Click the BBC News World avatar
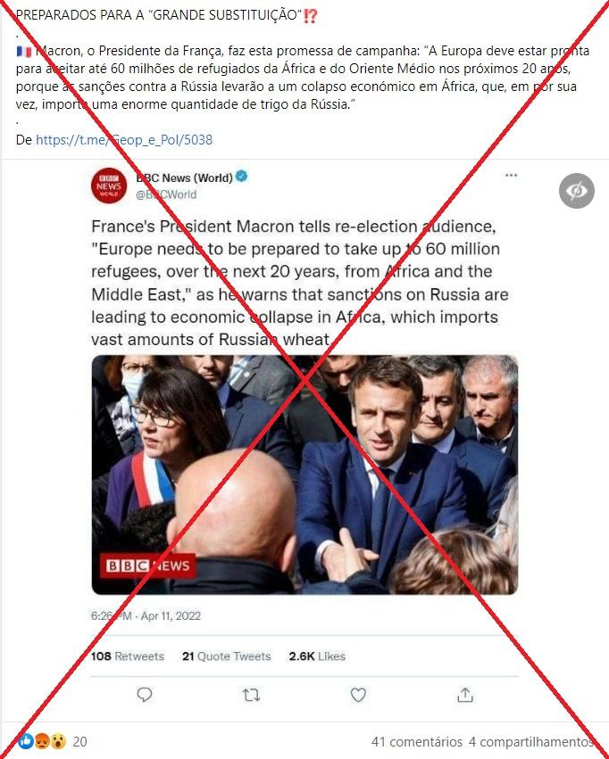Screen dimensions: 609x759 pyautogui.click(x=109, y=186)
